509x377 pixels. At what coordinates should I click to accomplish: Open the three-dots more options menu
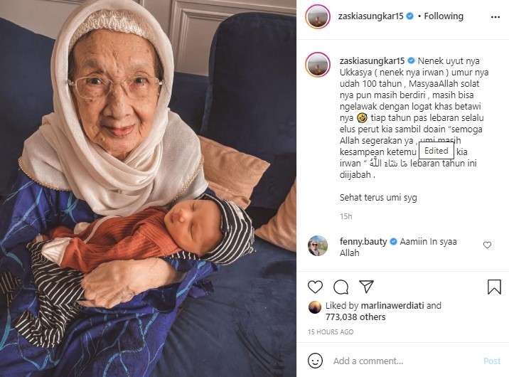[x=495, y=17]
